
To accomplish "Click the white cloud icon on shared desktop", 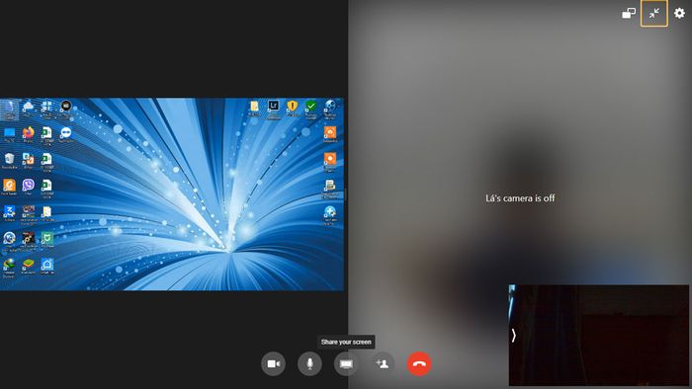I will pos(28,106).
